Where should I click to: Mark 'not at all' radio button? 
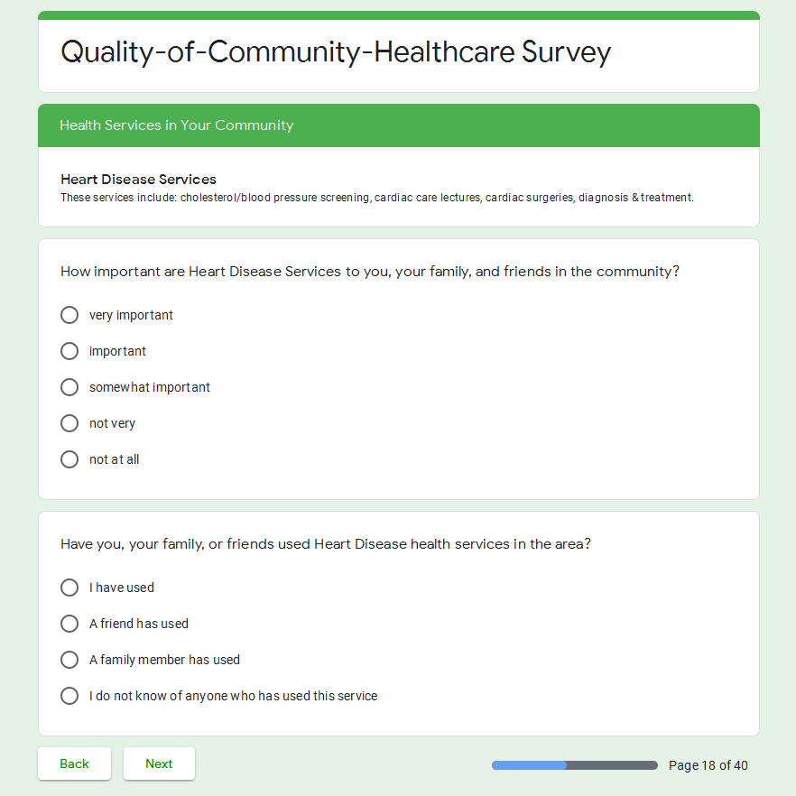click(69, 459)
